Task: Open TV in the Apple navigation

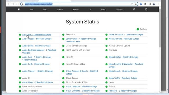Action: click(x=90, y=9)
